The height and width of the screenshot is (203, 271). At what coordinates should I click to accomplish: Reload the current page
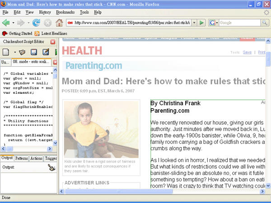coord(36,23)
